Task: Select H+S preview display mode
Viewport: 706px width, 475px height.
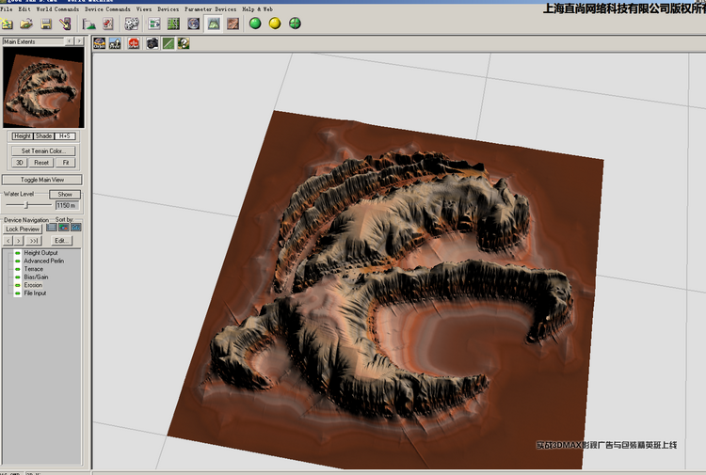Action: [65, 135]
